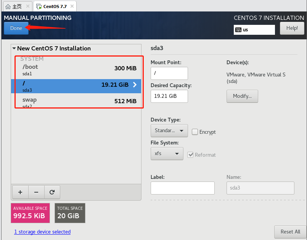Click the 300 MiB size of /boot
Viewport: 307px width, 240px height.
coord(125,68)
